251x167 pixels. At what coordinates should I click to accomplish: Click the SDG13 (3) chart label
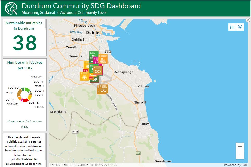pos(14,88)
